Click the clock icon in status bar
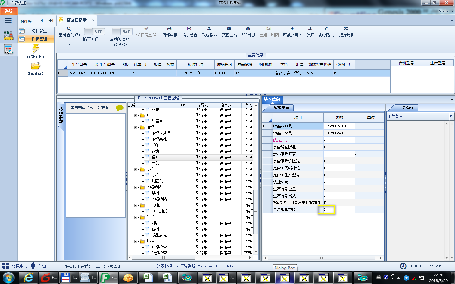This screenshot has width=455, height=284. click(x=403, y=266)
